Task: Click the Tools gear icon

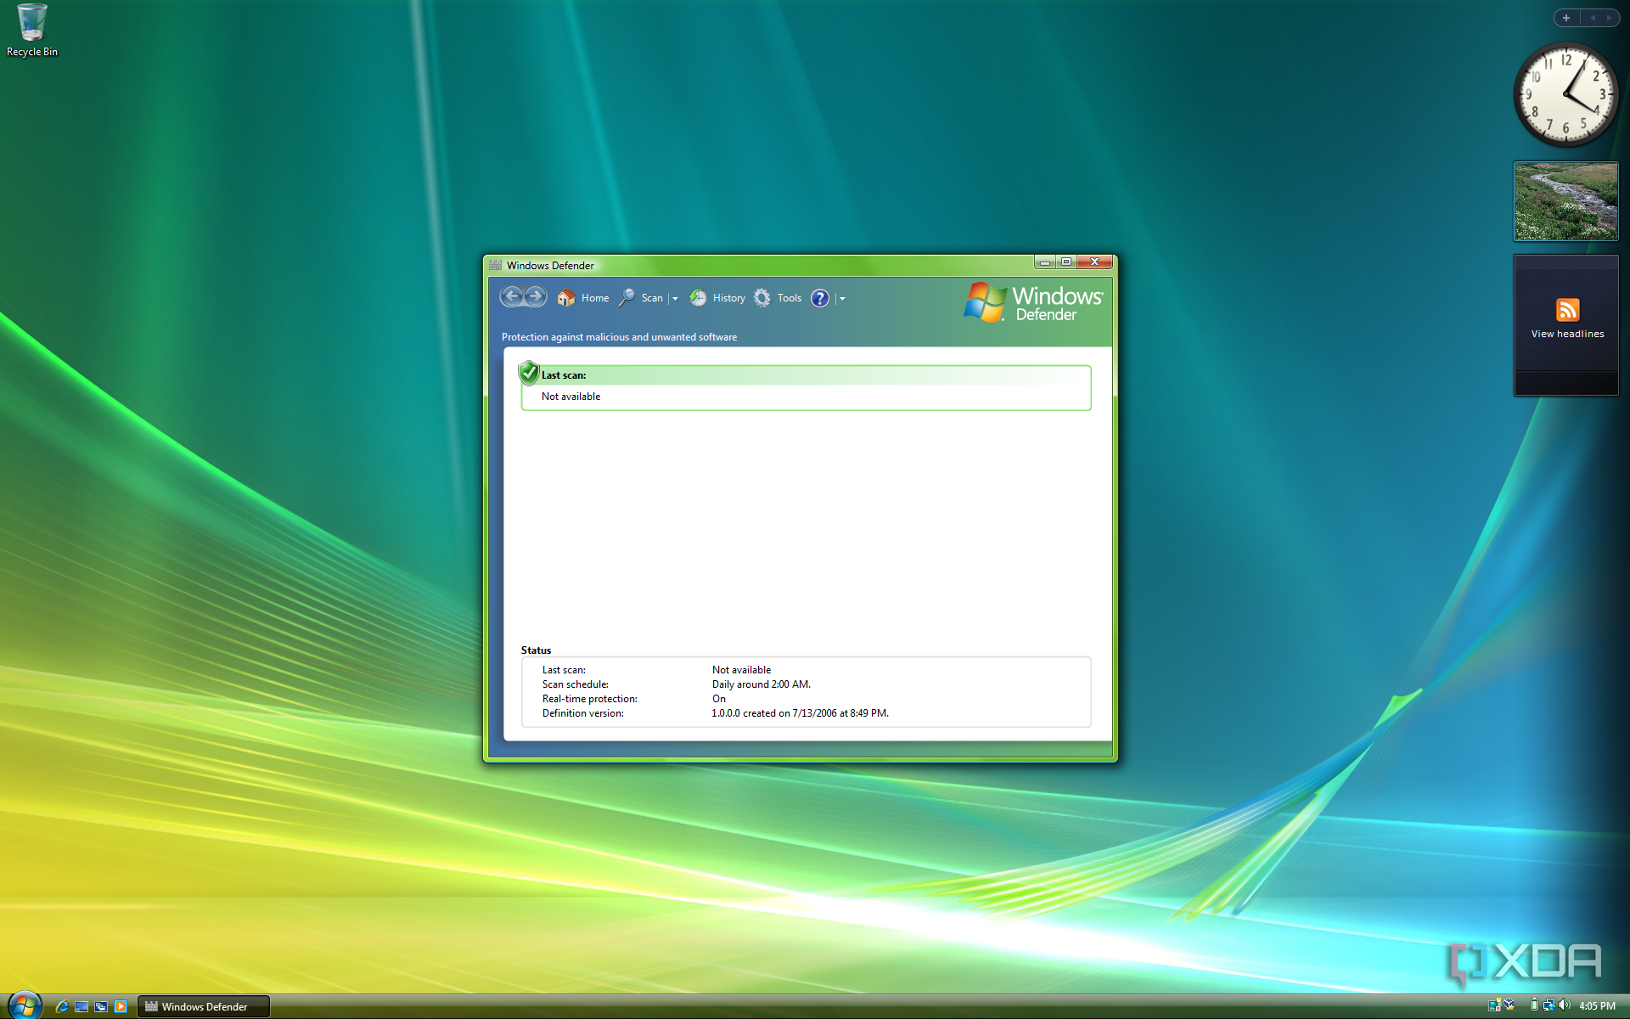Action: click(762, 298)
